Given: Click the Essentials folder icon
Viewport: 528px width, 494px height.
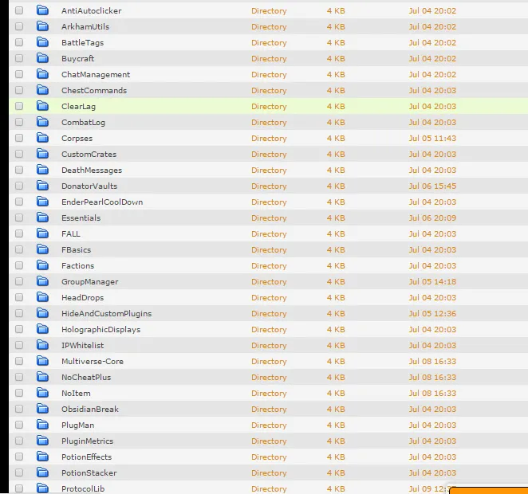Looking at the screenshot, I should (42, 218).
